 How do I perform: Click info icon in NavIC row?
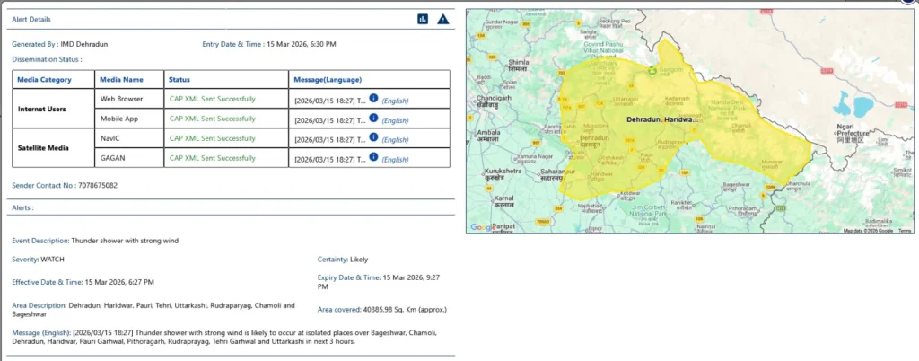[x=374, y=138]
